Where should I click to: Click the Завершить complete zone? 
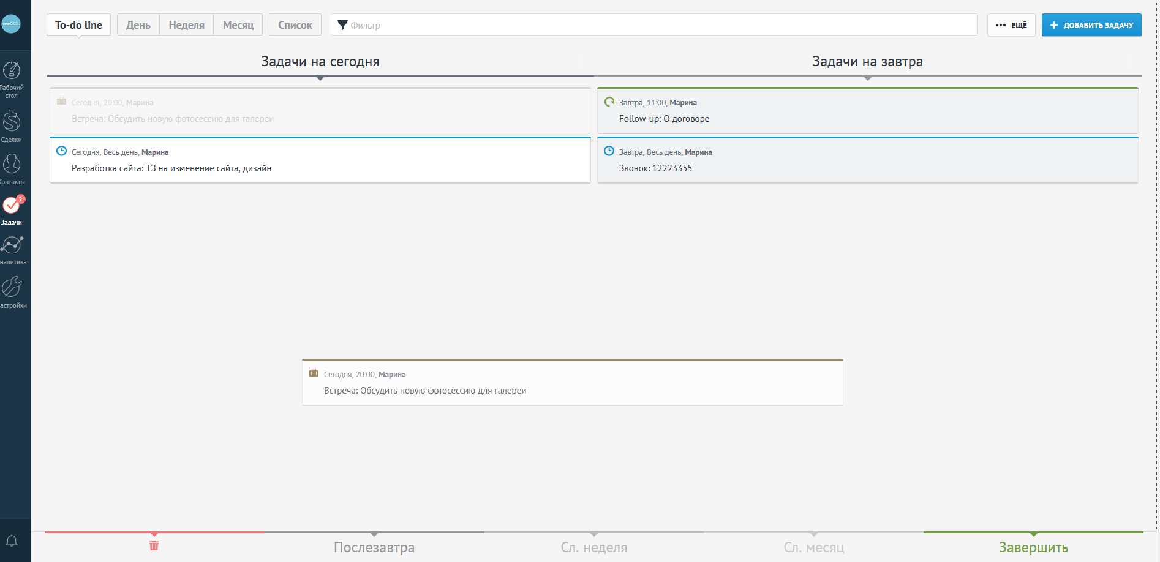[1033, 547]
